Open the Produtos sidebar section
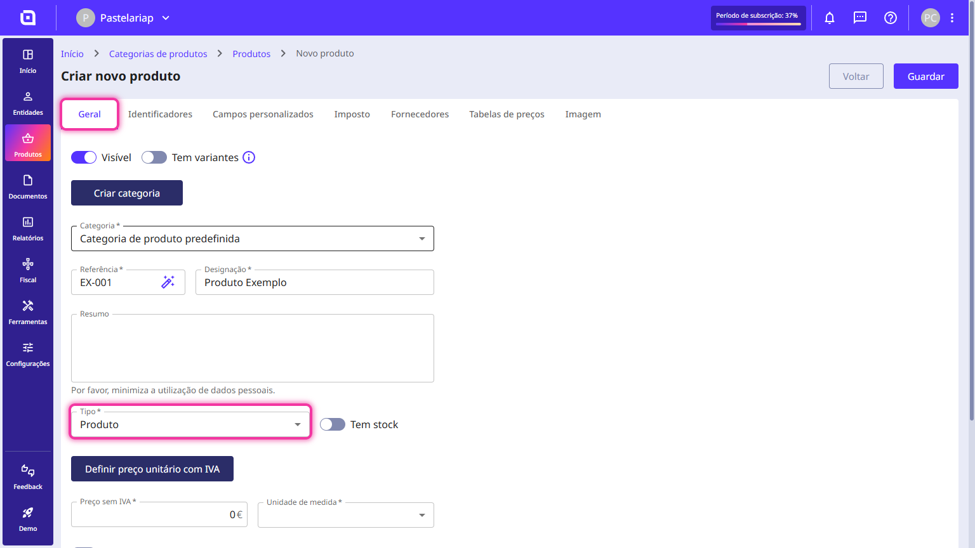Viewport: 975px width, 548px height. (x=28, y=143)
